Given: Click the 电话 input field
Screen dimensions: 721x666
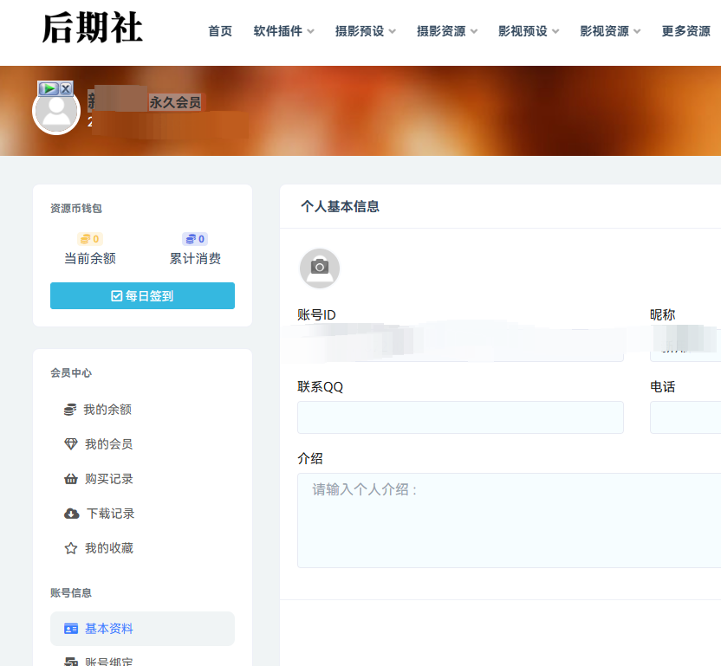Looking at the screenshot, I should pyautogui.click(x=685, y=417).
